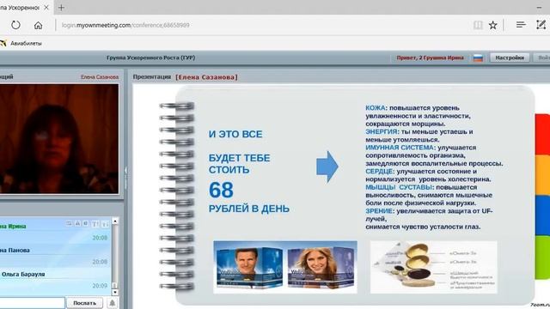The image size is (550, 309).
Task: Open the browser Hub three-lines icon
Action: 521,25
